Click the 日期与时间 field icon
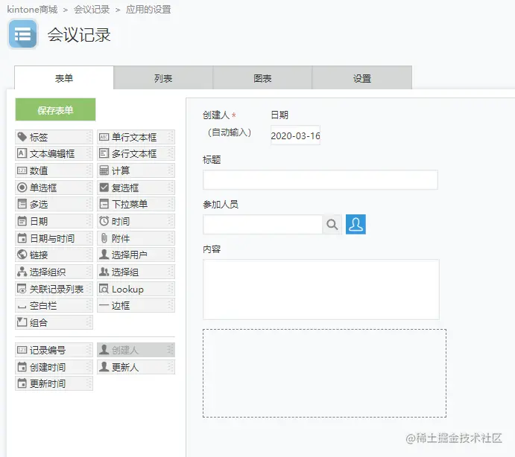This screenshot has width=515, height=457. [22, 238]
